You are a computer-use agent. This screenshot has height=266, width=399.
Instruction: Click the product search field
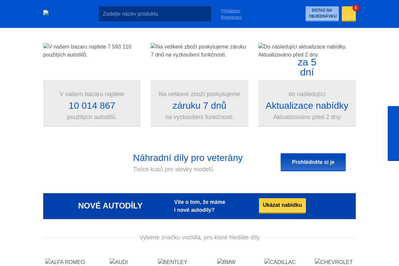coord(155,14)
